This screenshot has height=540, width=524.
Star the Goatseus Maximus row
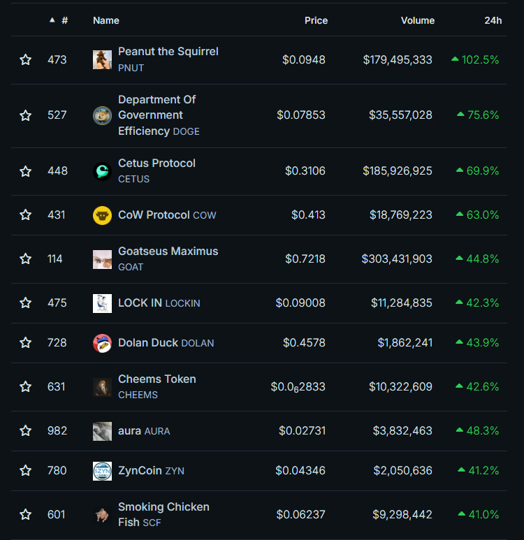click(25, 258)
